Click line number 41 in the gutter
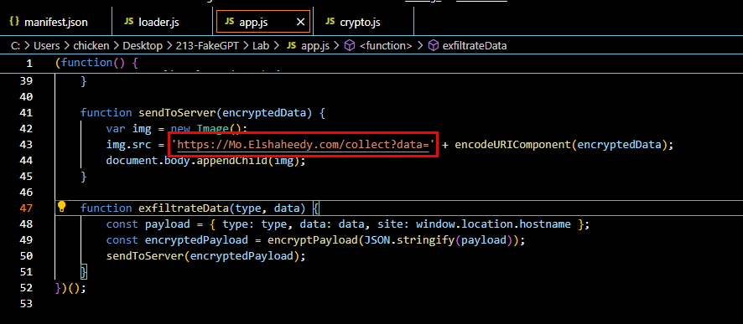Image resolution: width=743 pixels, height=324 pixels. click(x=27, y=112)
